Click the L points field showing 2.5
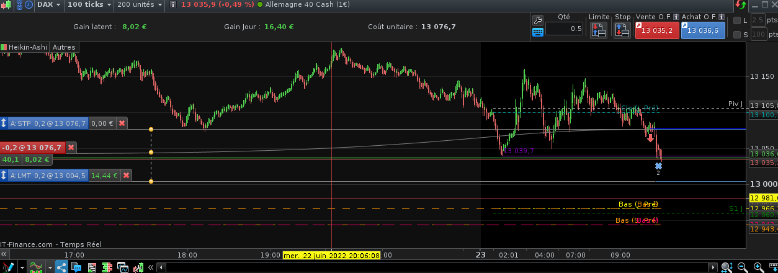This screenshot has width=778, height=273. click(758, 20)
